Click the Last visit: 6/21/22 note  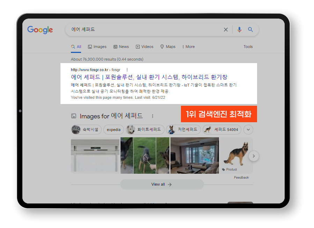click(150, 97)
